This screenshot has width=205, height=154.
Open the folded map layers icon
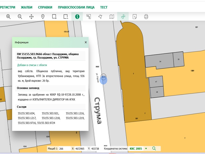[112, 17]
